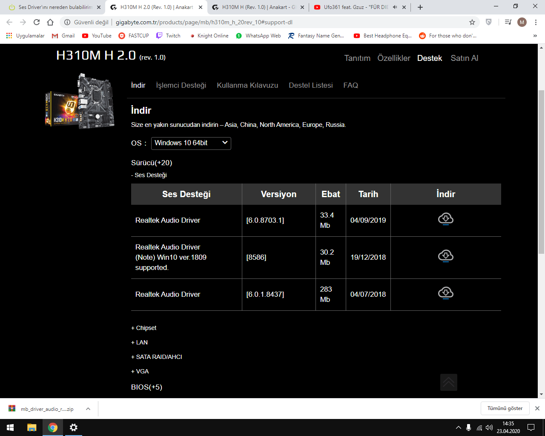Open the FASTCUP bookmark
This screenshot has width=545, height=436.
(134, 36)
